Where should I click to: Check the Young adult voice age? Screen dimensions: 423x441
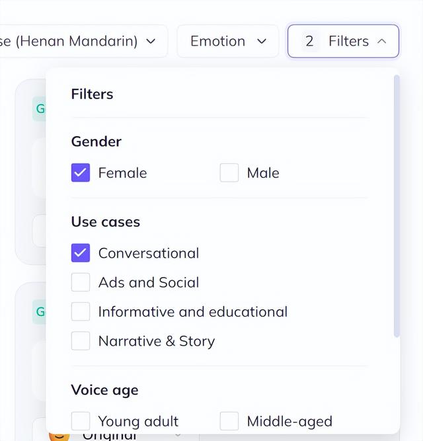(x=81, y=421)
